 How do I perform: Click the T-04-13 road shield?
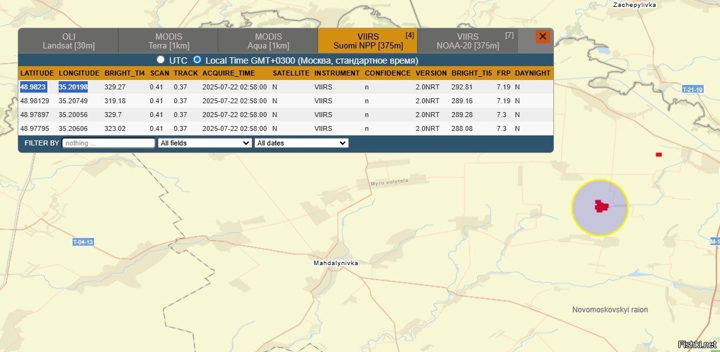(83, 242)
